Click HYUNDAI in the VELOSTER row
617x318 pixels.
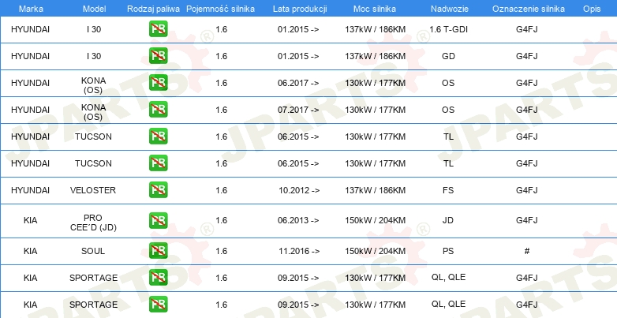(x=30, y=190)
